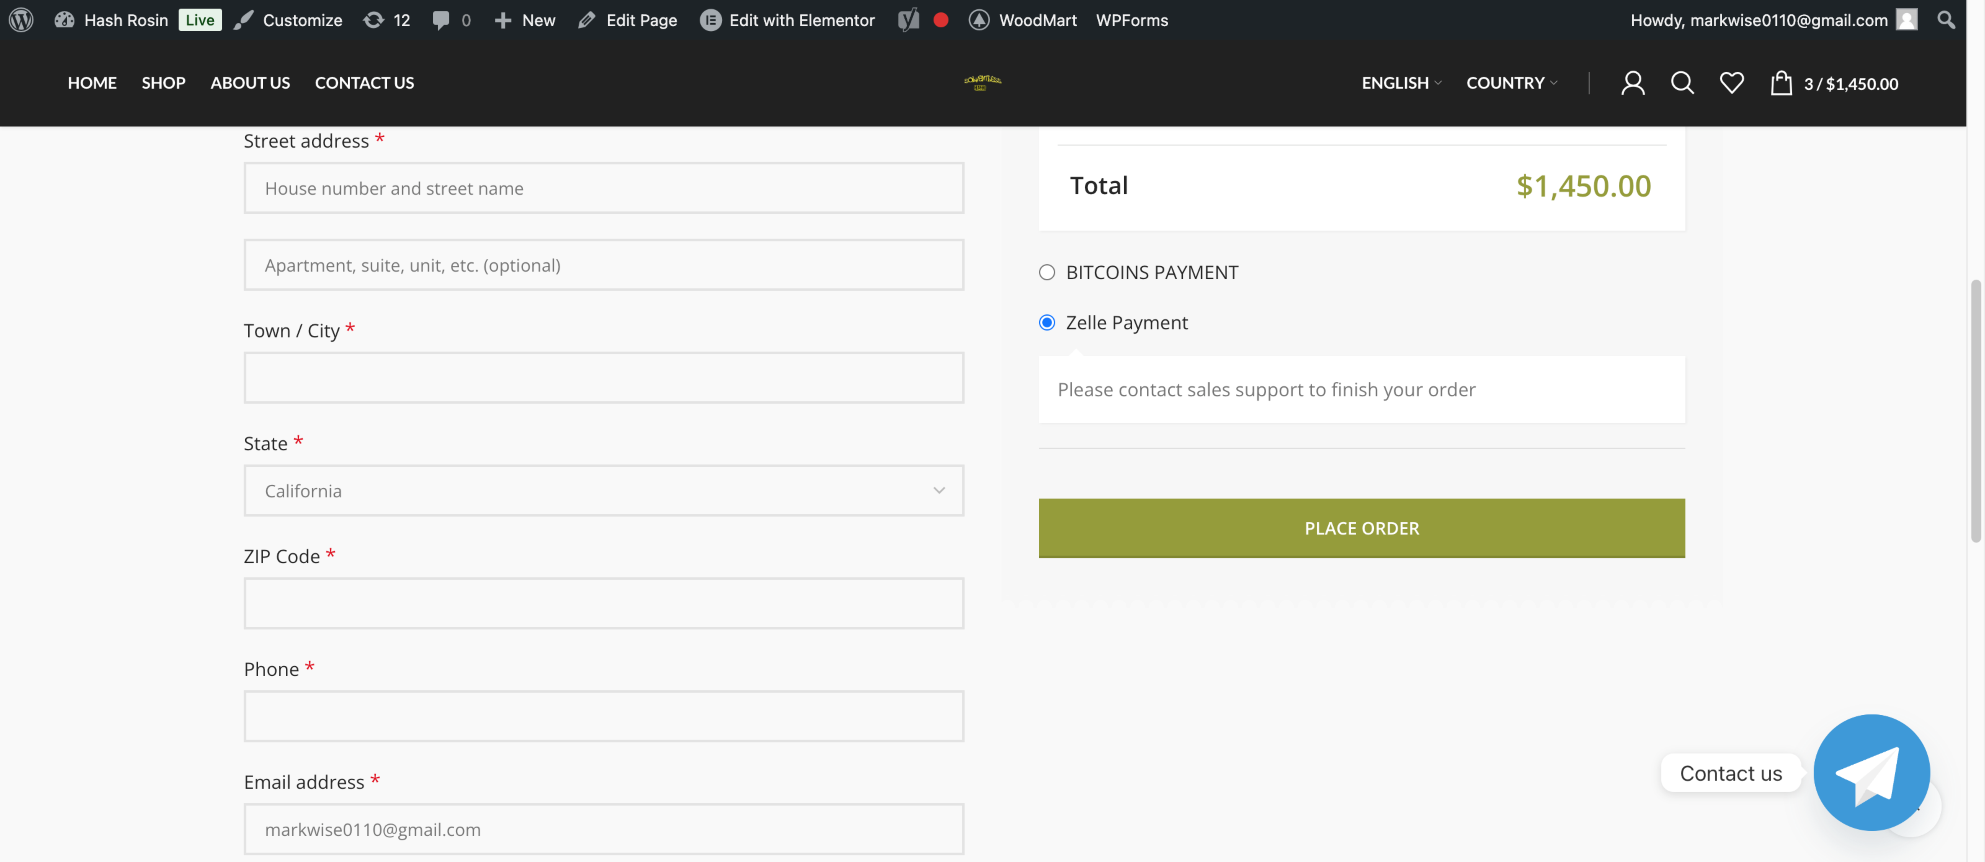Viewport: 1985px width, 862px height.
Task: Go to the HOME page
Action: coord(92,82)
